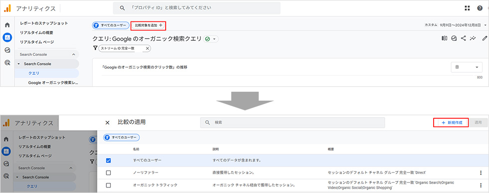489x193 pixels.
Task: Click すべてのデータが含まれます。 description text
Action: click(237, 161)
